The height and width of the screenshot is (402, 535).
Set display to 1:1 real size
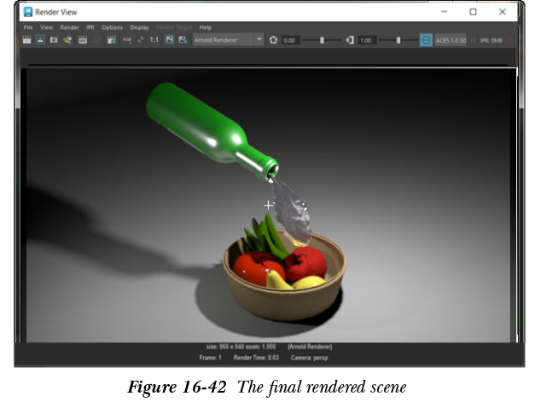[x=154, y=40]
